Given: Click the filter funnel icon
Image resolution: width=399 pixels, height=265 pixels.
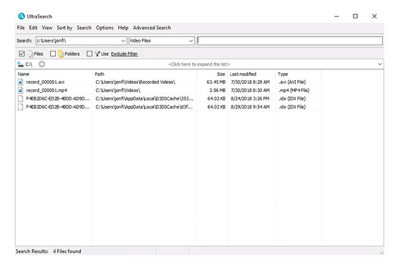Looking at the screenshot, I should 97,54.
